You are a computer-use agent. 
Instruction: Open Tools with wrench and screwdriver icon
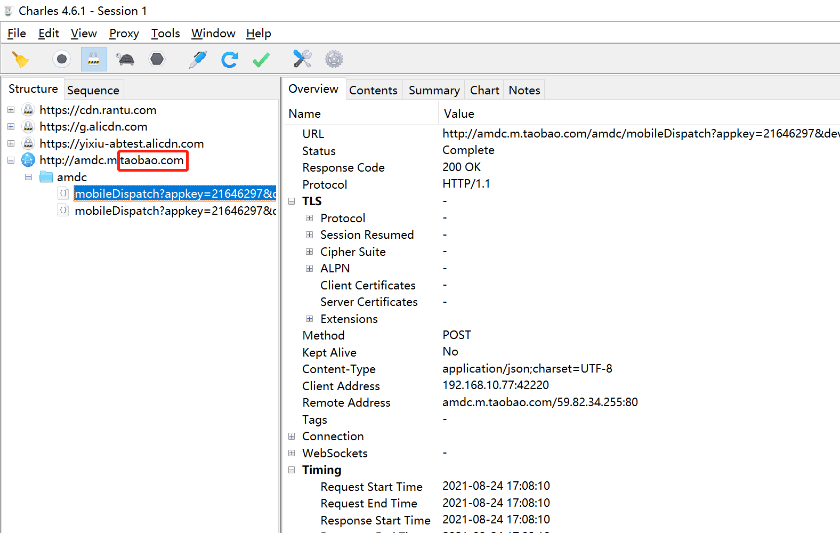point(302,59)
